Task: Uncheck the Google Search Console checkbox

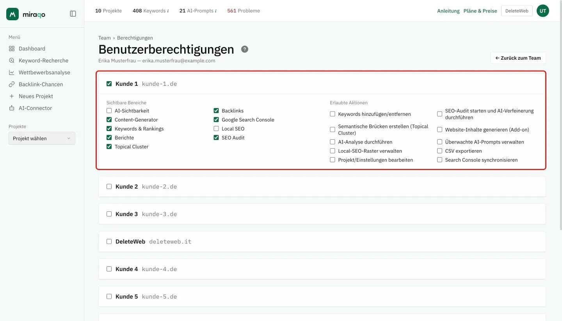Action: coord(216,120)
